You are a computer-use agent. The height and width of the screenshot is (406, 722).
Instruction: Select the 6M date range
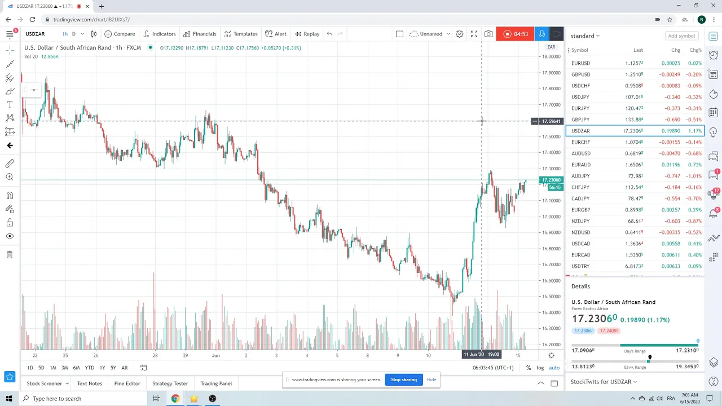[76, 368]
